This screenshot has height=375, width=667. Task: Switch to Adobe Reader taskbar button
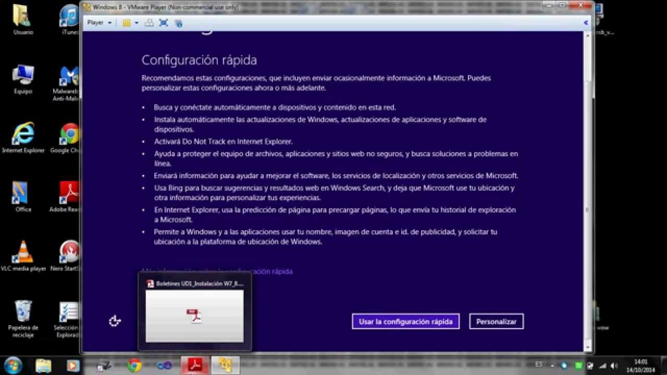point(194,366)
